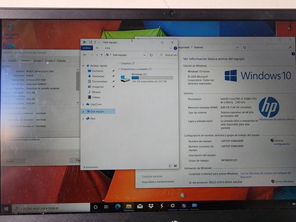
Task: Switch to Sonido 2 tab in DirectX window
Action: (x=50, y=60)
